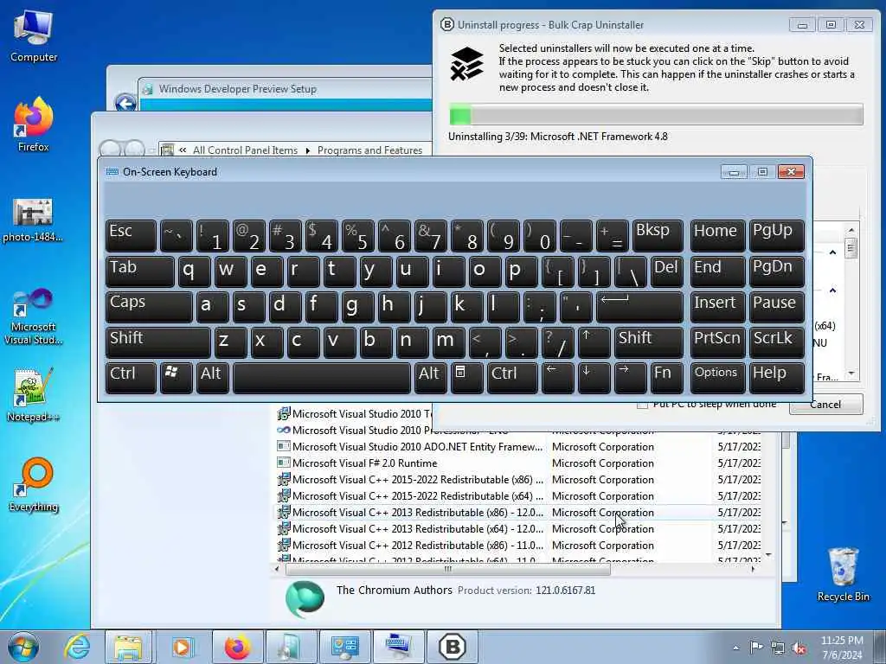Click the Bksp key on On-Screen Keyboard

(x=658, y=236)
